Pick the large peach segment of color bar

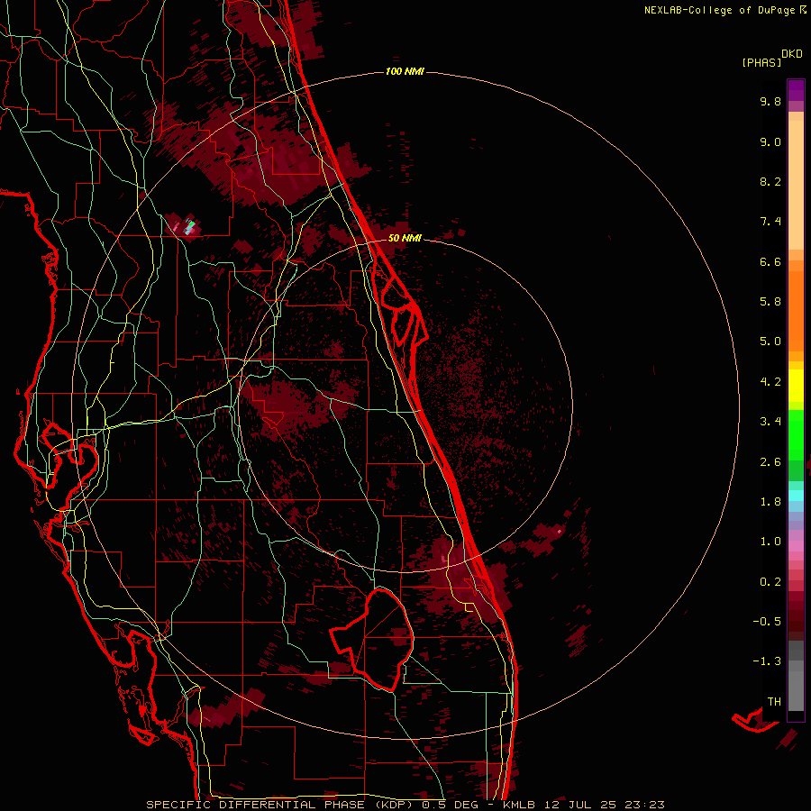(796, 185)
